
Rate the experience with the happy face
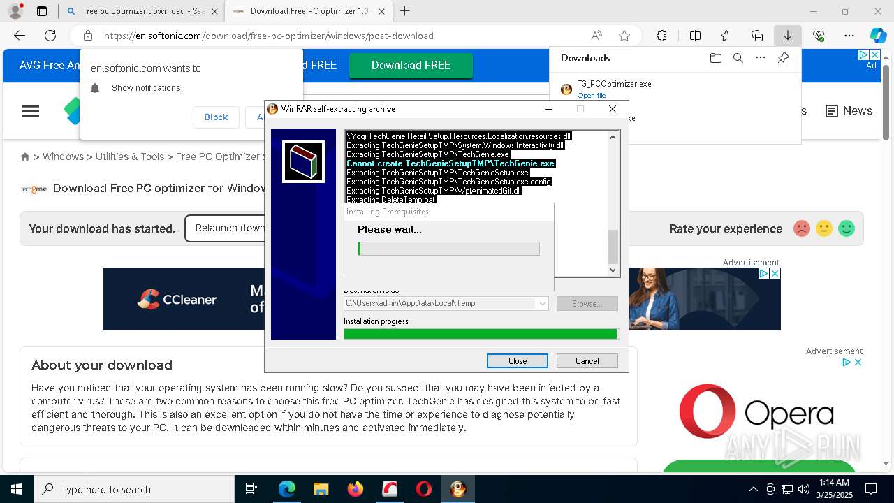pos(847,228)
